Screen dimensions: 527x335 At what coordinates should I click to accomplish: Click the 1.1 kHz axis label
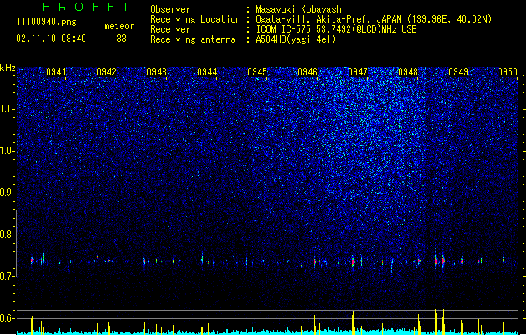[x=8, y=109]
